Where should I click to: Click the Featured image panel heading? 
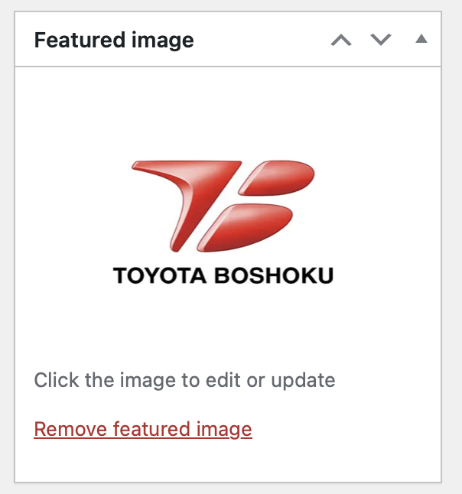[114, 40]
